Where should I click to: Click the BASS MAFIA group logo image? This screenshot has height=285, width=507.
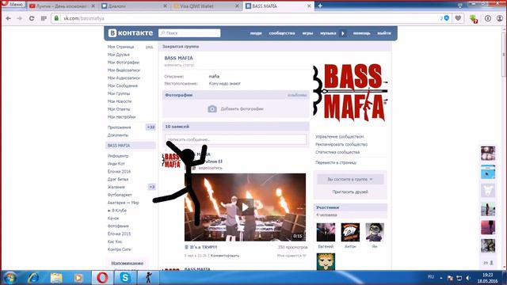[x=350, y=93]
